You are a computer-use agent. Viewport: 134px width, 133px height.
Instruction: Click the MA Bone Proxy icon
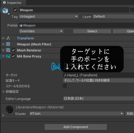tap(8, 56)
